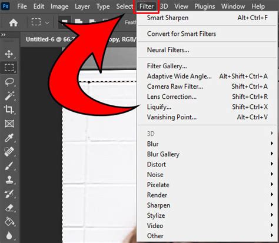Select the Crop tool
The height and width of the screenshot is (243, 279).
[9, 109]
